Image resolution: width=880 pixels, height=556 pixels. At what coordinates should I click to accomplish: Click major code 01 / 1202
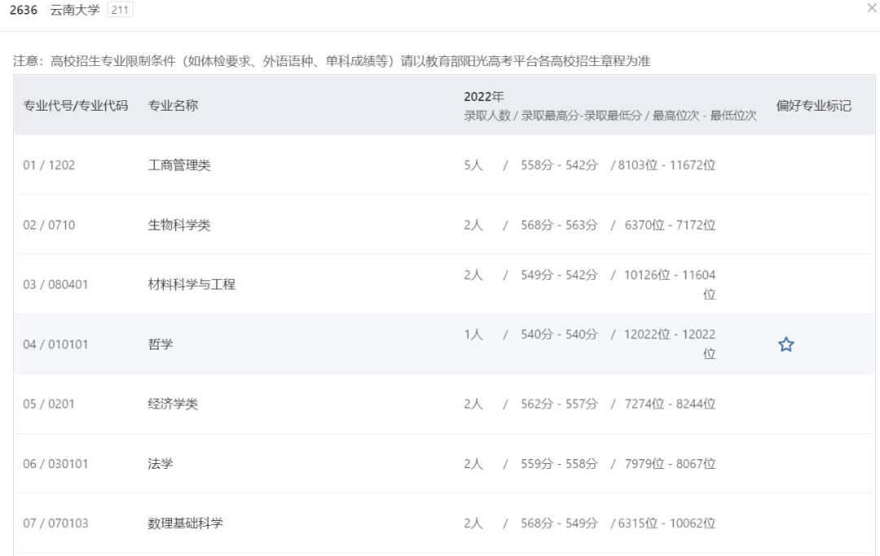[x=49, y=164]
